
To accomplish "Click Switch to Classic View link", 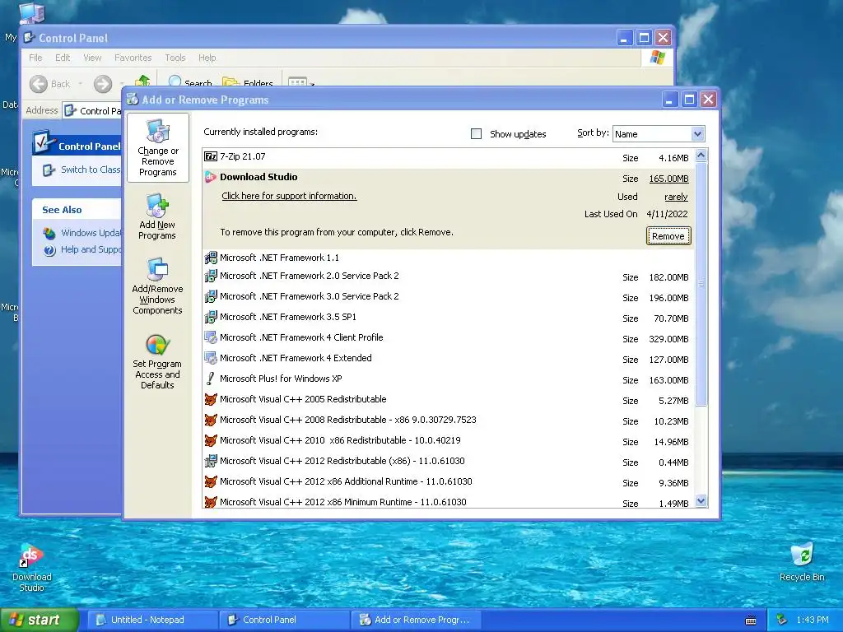I will [82, 170].
